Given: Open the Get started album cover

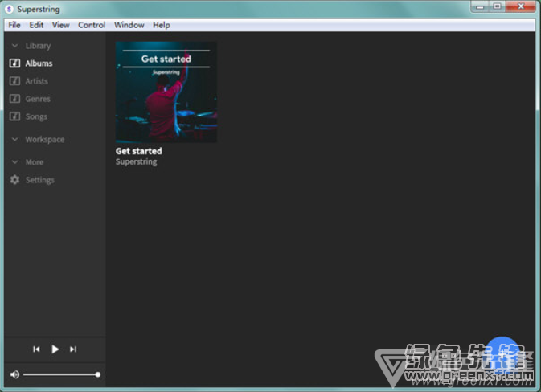Looking at the screenshot, I should point(166,92).
